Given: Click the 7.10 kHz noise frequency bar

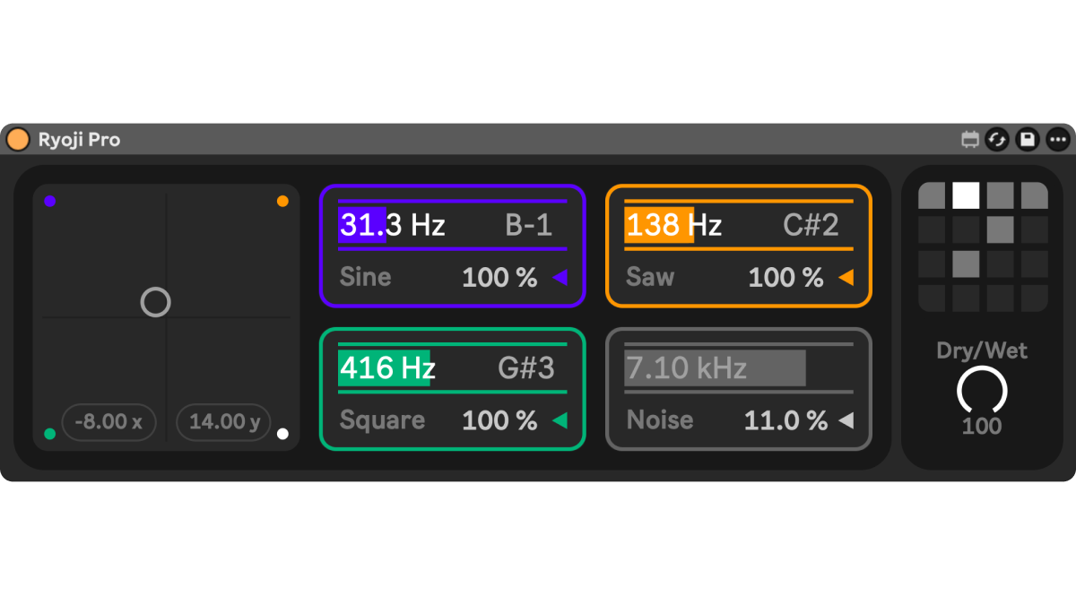Looking at the screenshot, I should pos(715,368).
